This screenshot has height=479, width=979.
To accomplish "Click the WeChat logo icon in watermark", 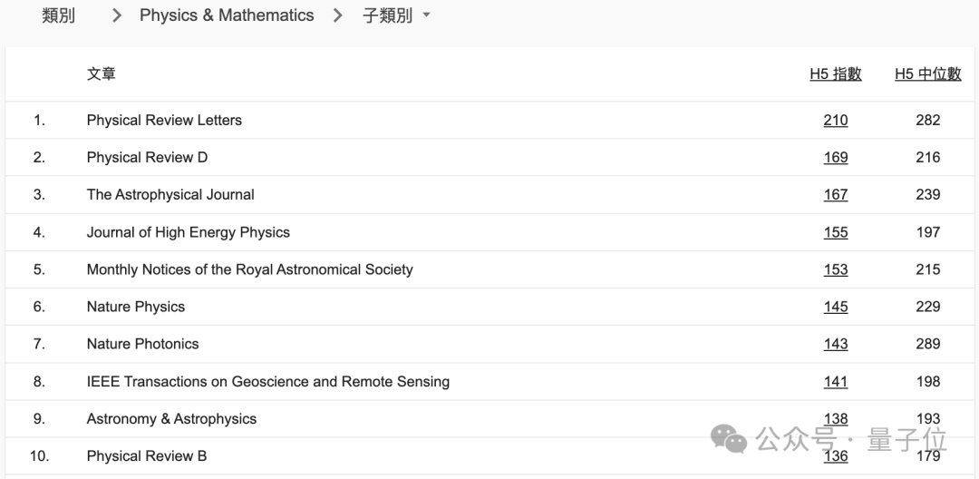I will [x=729, y=439].
